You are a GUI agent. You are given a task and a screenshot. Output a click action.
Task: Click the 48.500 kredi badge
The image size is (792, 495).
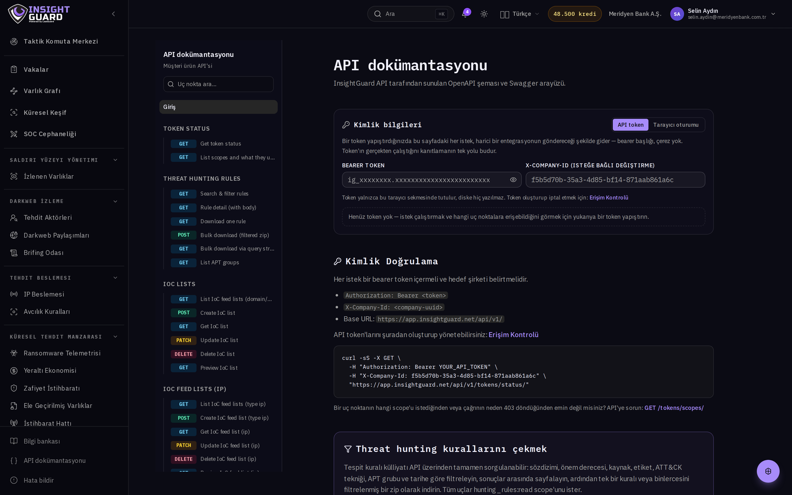coord(575,14)
